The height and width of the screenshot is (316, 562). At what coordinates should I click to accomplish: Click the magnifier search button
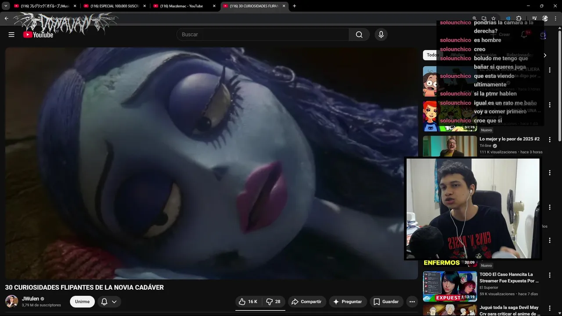click(359, 35)
